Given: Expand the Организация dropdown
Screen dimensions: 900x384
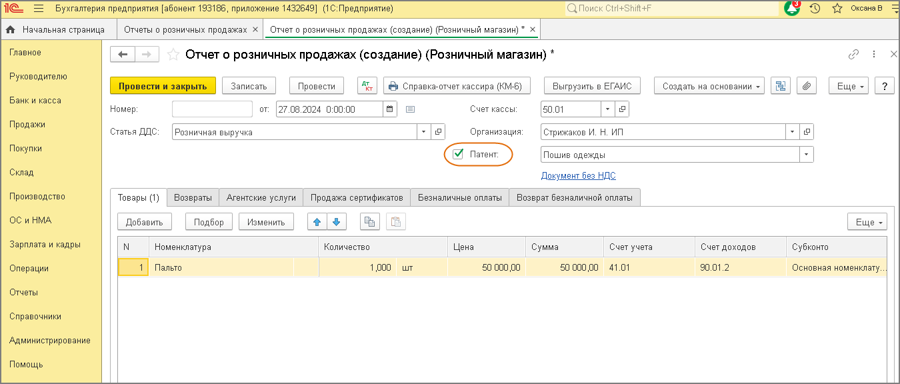Looking at the screenshot, I should point(792,132).
